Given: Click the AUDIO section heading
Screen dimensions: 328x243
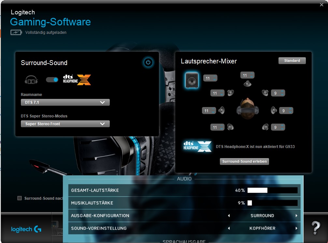Looking at the screenshot, I should click(x=184, y=179).
